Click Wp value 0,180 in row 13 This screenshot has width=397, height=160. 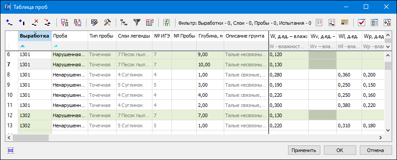373,126
